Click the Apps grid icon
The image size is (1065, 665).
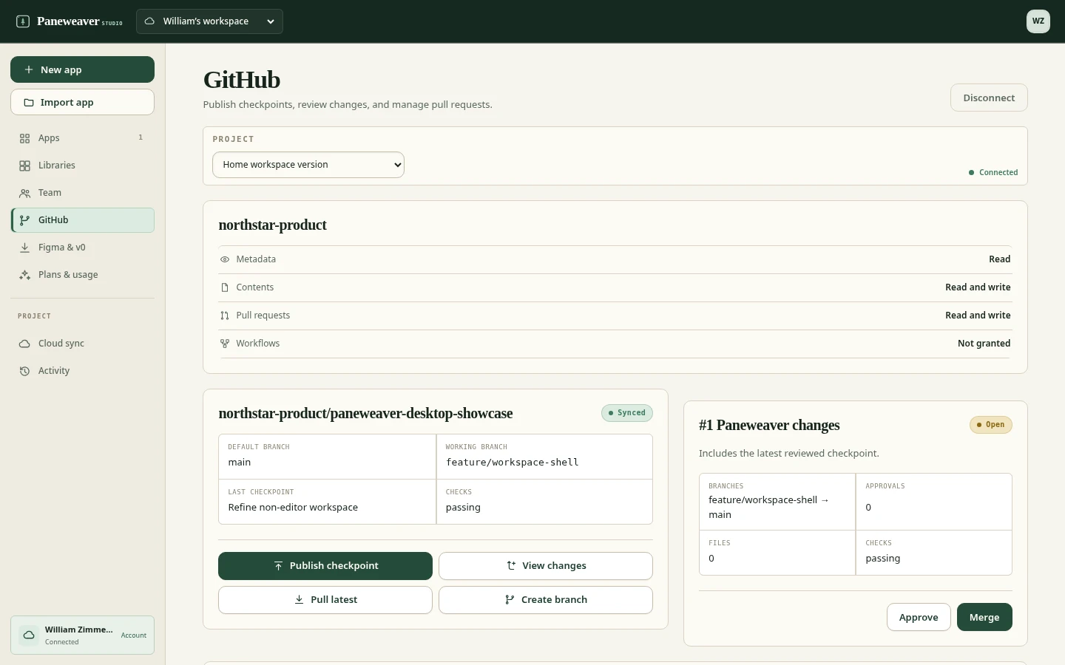coord(24,138)
